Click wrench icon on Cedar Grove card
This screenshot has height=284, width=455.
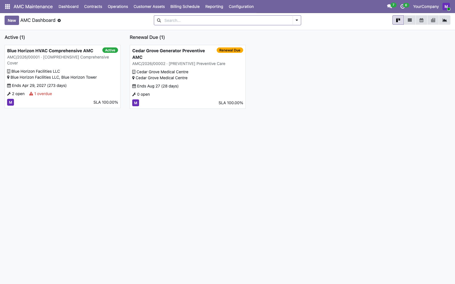(x=134, y=94)
